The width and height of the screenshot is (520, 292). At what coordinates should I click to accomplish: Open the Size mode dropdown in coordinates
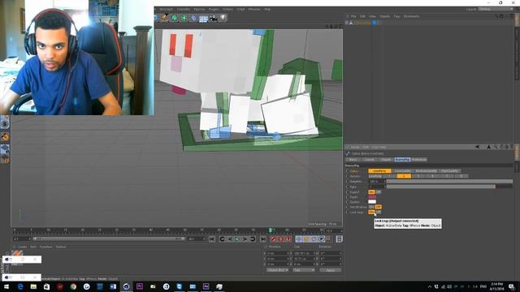[x=304, y=270]
